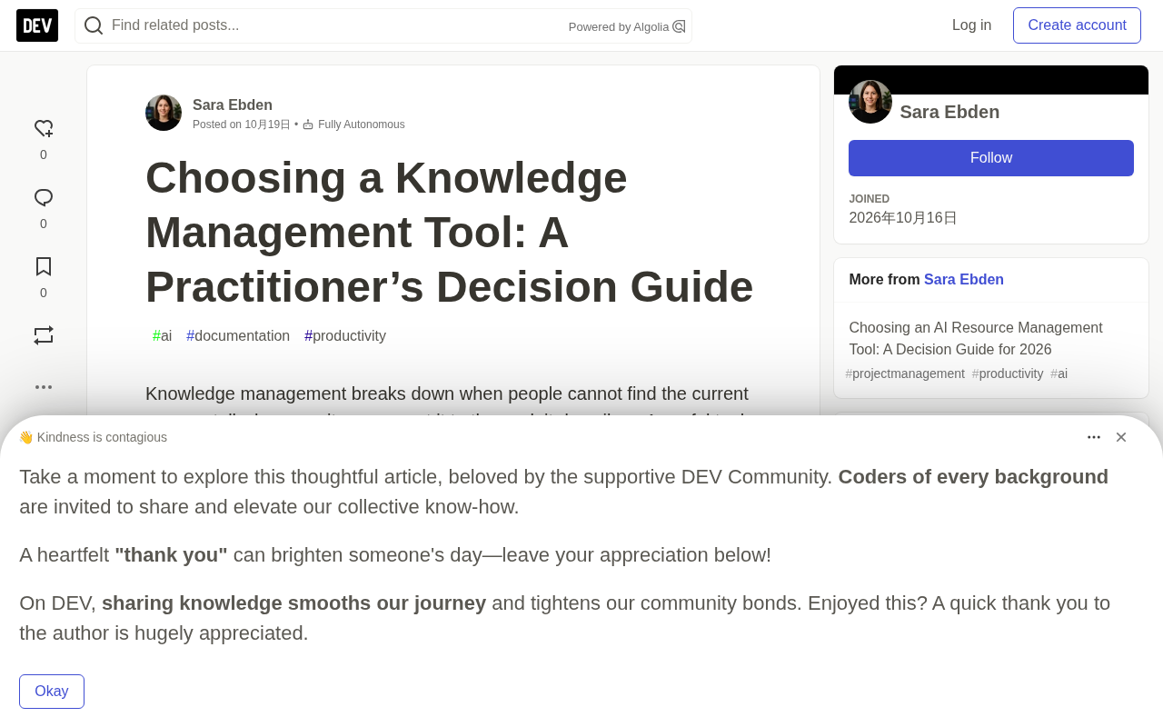Follow Sara Ebden
1163x727 pixels.
(991, 158)
